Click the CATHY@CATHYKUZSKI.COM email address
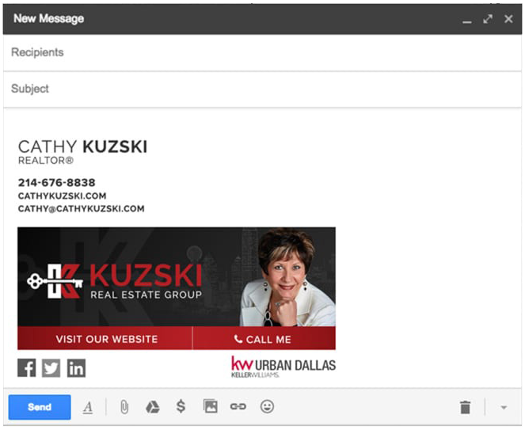 (x=81, y=209)
